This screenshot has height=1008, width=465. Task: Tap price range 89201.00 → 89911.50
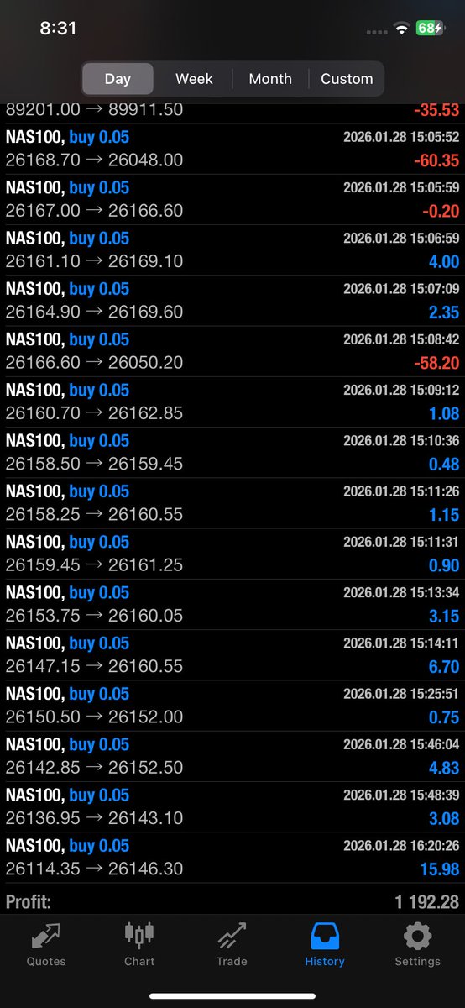[94, 109]
